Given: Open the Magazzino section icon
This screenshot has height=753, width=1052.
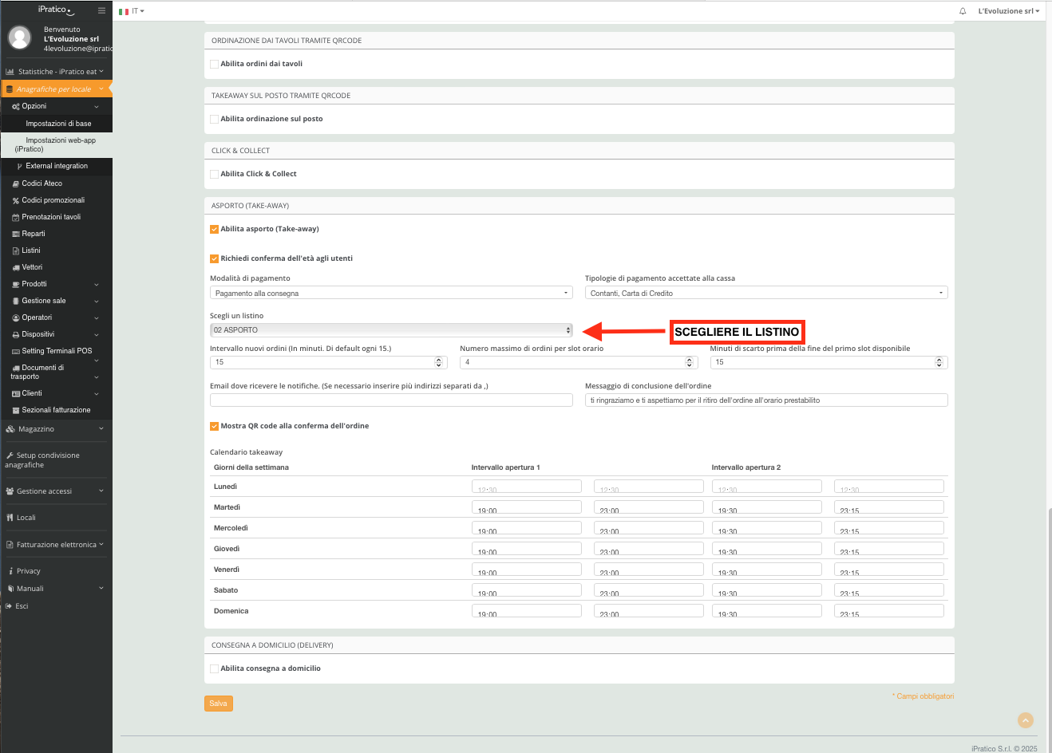Looking at the screenshot, I should 10,429.
